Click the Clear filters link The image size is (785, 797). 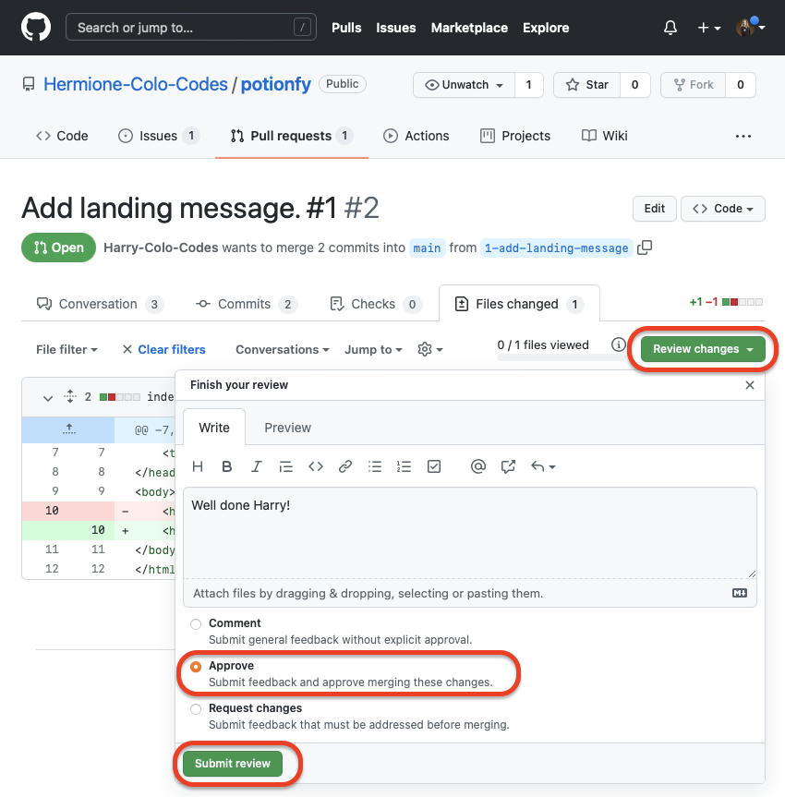click(x=171, y=349)
